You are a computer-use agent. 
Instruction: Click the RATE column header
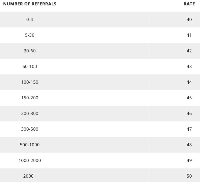[189, 4]
